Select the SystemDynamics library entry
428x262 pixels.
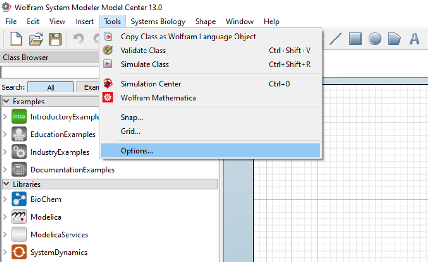(59, 252)
